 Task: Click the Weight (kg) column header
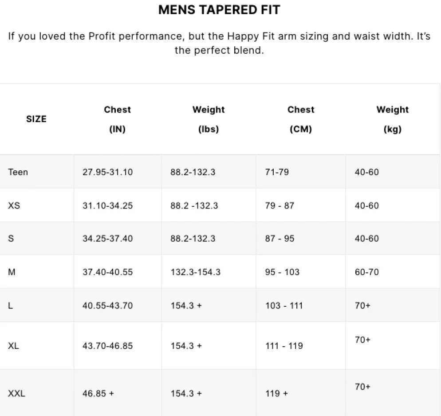click(x=393, y=119)
